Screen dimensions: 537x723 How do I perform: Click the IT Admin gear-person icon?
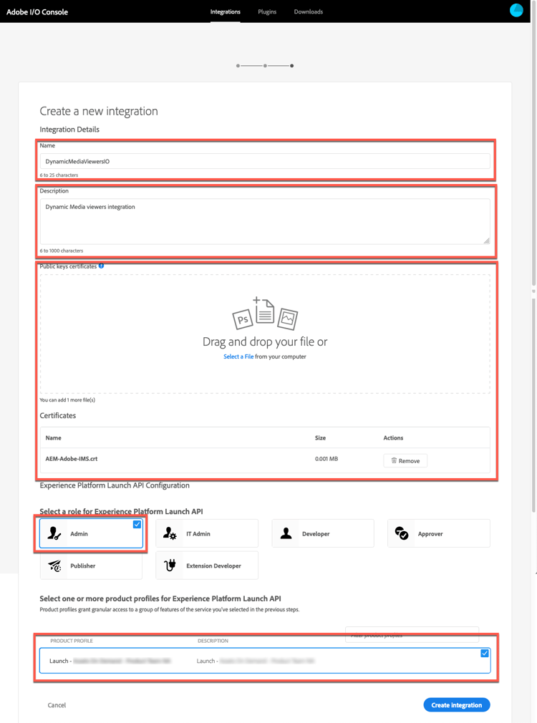170,533
